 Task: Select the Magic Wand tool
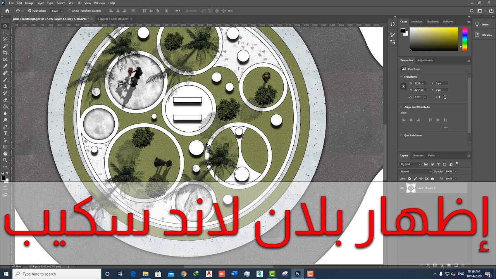(5, 46)
